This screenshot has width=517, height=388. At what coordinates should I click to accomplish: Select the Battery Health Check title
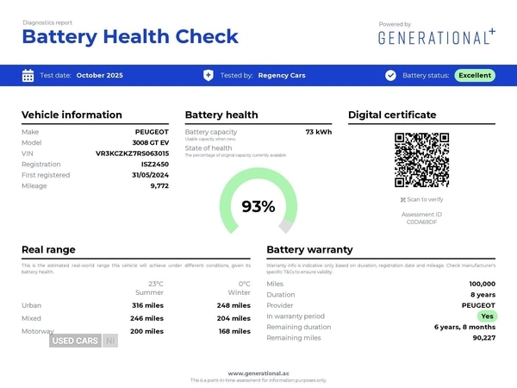point(130,36)
